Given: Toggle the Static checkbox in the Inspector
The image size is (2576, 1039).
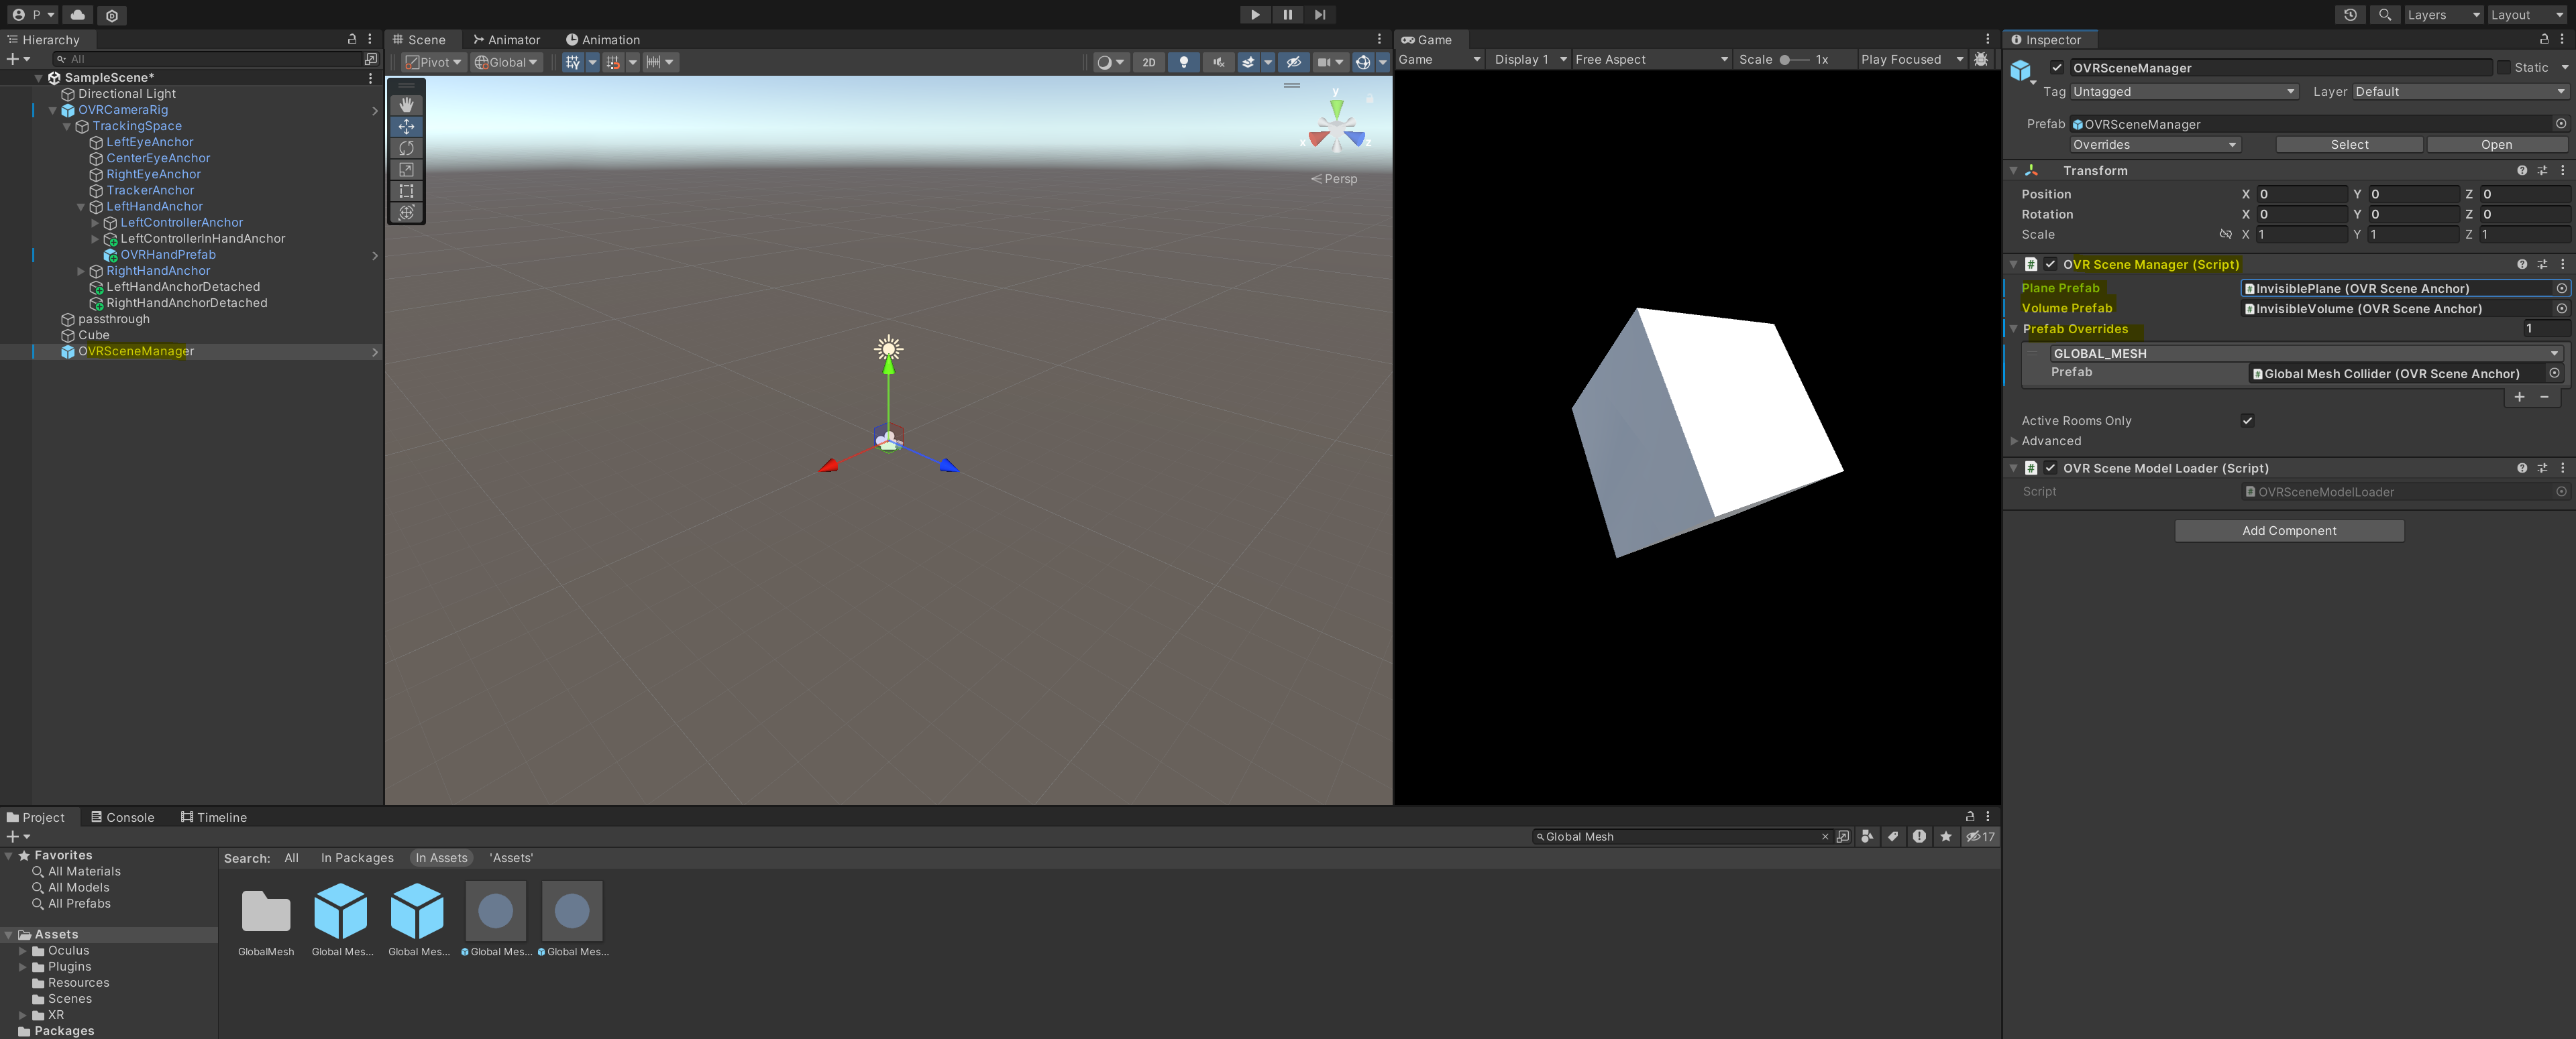Looking at the screenshot, I should (2503, 68).
